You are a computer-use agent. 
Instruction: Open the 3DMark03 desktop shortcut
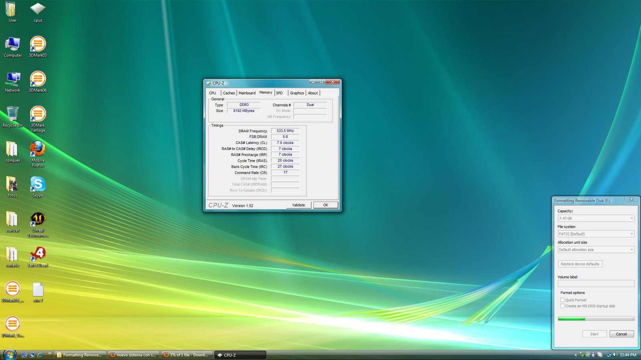tap(38, 47)
